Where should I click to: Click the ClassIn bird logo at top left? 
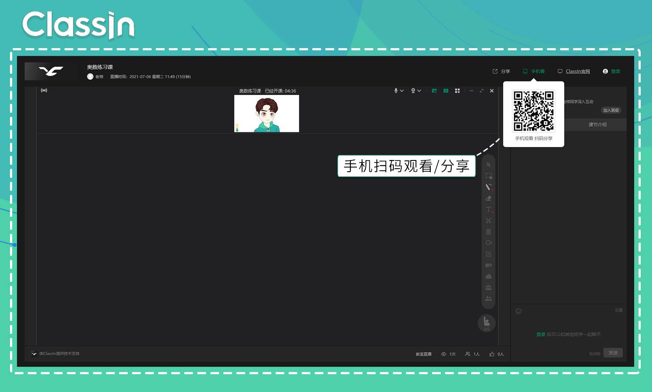[51, 71]
